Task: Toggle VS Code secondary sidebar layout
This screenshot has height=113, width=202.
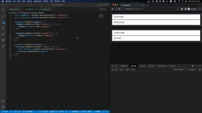Action: (105, 5)
